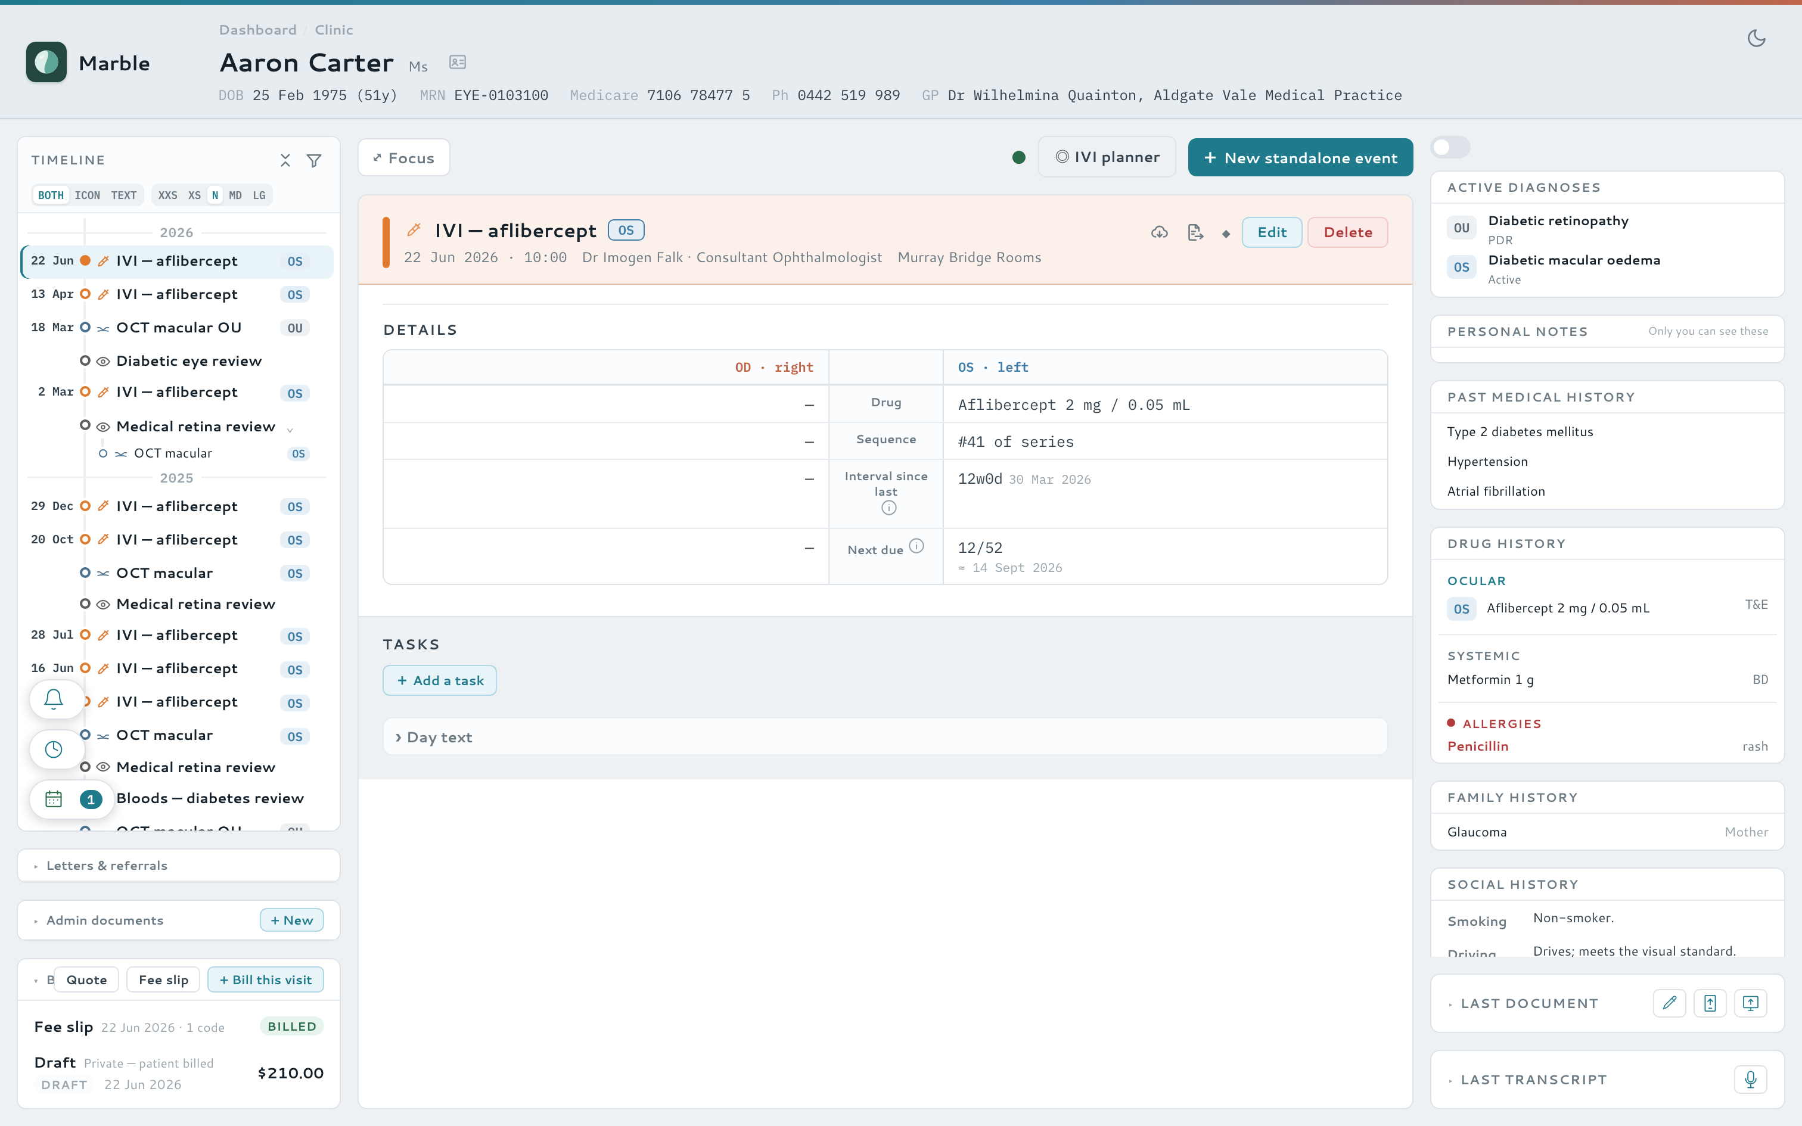
Task: Click the Penicillin allergy entry
Action: tap(1607, 746)
